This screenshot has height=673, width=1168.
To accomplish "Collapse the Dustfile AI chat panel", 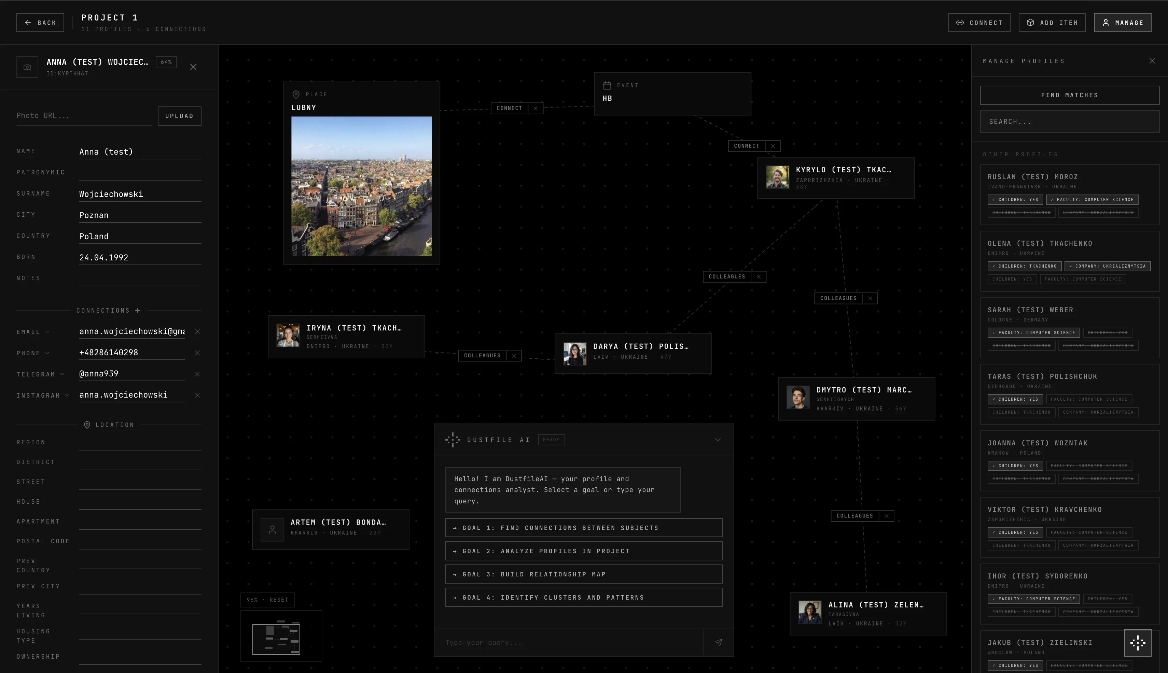I will (x=718, y=440).
